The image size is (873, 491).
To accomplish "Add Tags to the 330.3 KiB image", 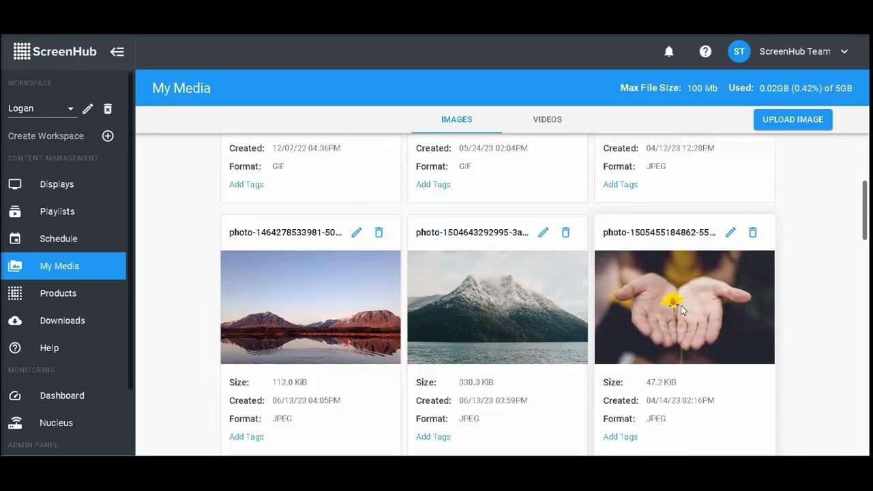I will pos(433,436).
